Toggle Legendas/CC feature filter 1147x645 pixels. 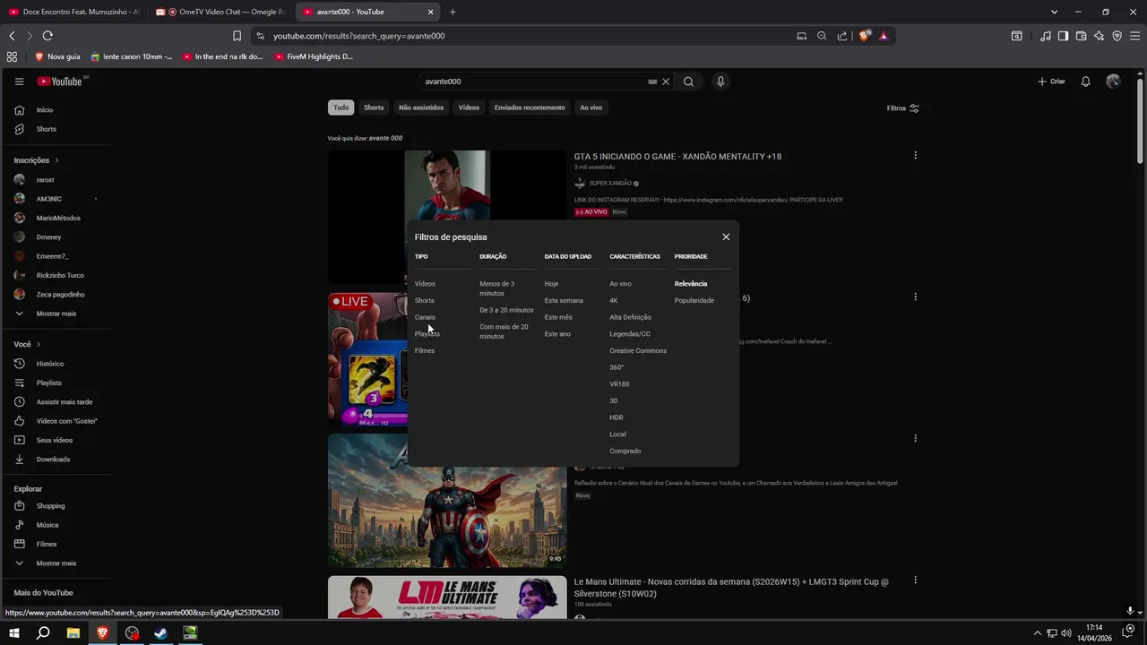pos(630,334)
